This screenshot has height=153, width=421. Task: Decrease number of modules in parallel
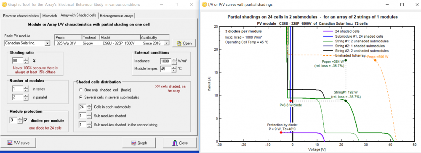pyautogui.click(x=26, y=99)
